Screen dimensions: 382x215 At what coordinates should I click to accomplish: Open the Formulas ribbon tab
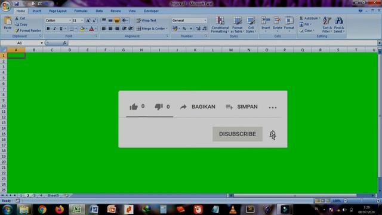(x=81, y=11)
